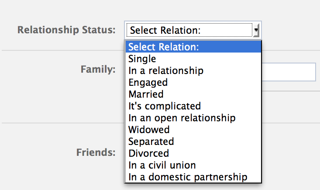Choose In an open relationship
The width and height of the screenshot is (320, 190).
coord(182,118)
